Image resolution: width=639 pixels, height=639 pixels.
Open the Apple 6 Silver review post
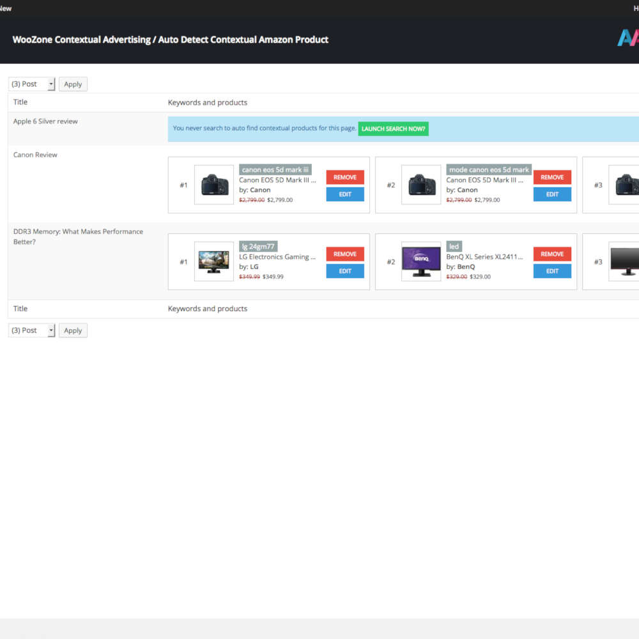[45, 121]
